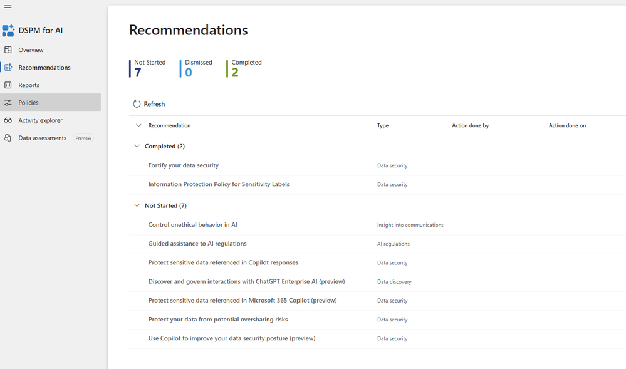The width and height of the screenshot is (626, 369).
Task: Click the Data assessments icon
Action: (8, 138)
